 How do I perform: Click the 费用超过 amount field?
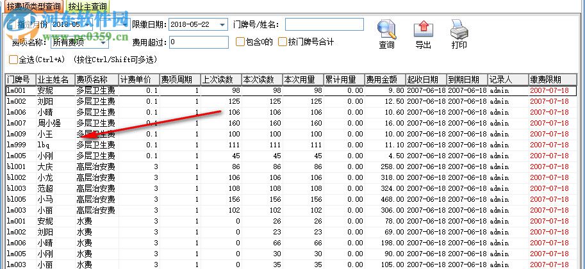pos(198,42)
